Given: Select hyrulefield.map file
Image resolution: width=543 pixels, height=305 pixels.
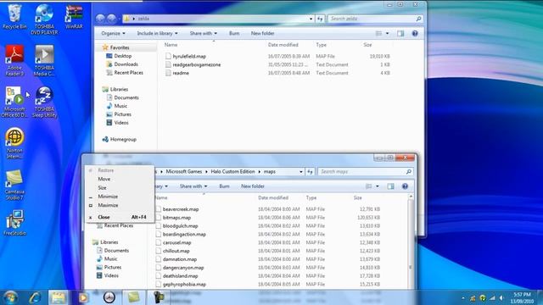Looking at the screenshot, I should 189,57.
